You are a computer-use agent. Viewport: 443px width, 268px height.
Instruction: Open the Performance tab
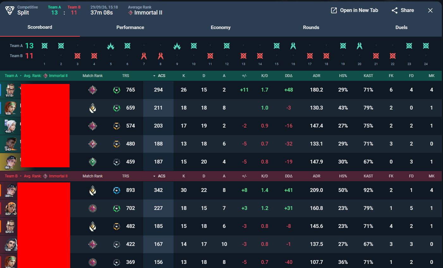[130, 27]
